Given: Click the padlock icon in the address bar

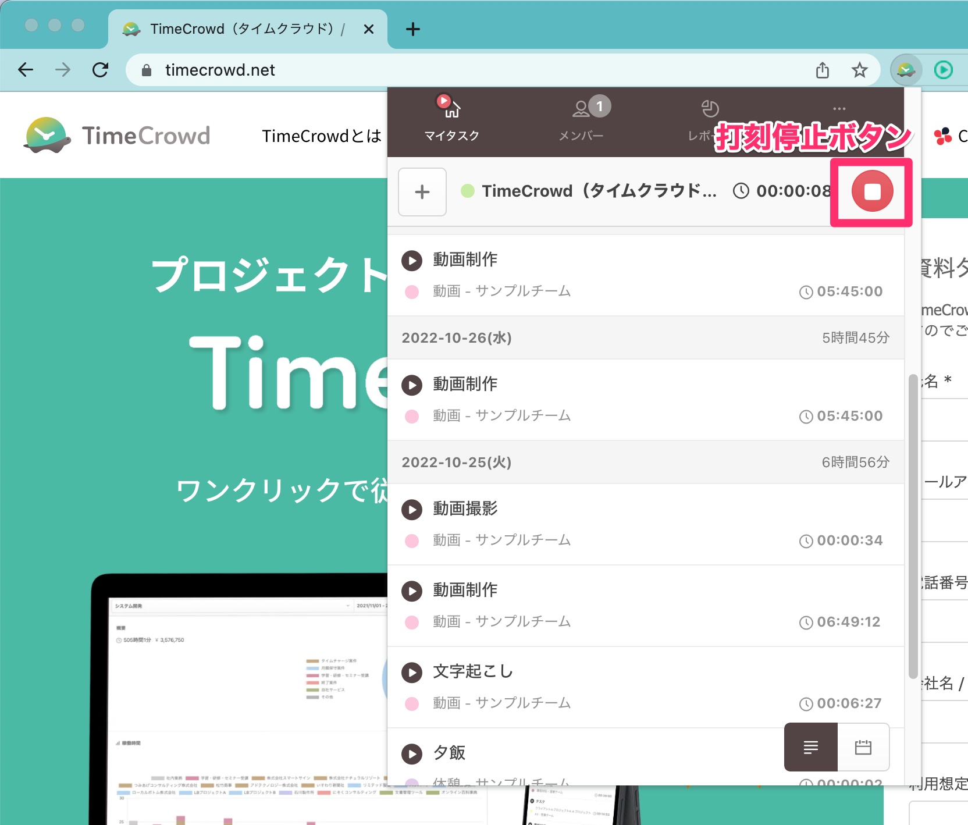Looking at the screenshot, I should point(146,70).
